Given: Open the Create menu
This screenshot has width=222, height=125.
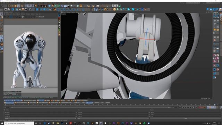Looking at the screenshot, I should click(8, 3).
